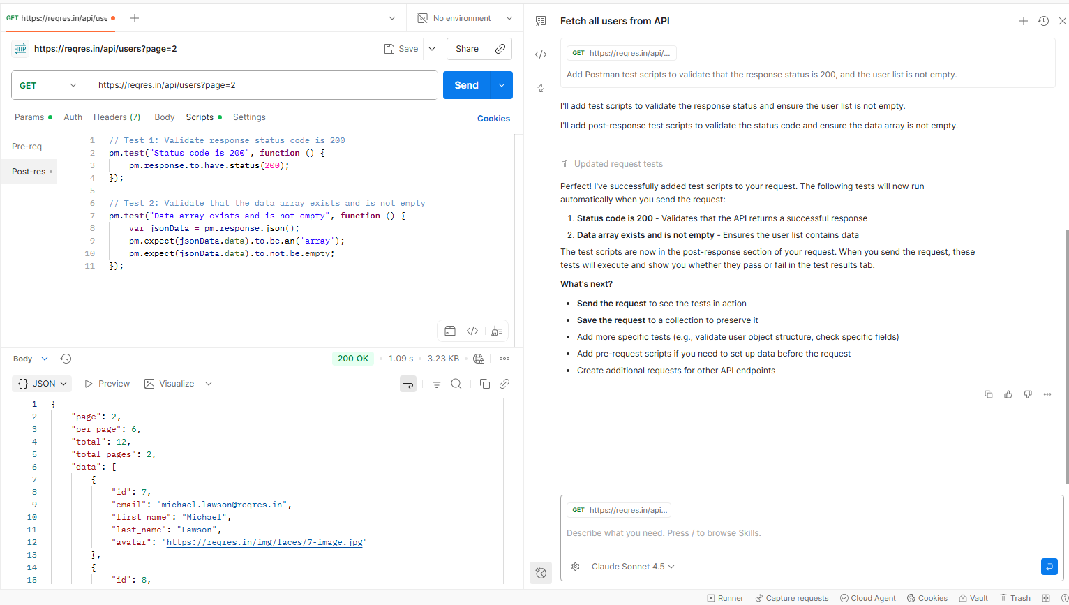The image size is (1069, 605).
Task: Select the Pre-req script section
Action: point(27,147)
